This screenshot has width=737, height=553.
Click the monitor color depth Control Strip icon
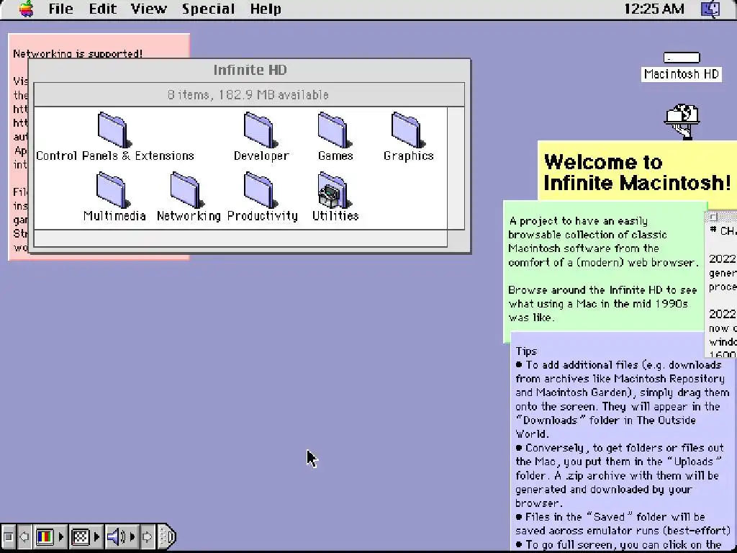pyautogui.click(x=45, y=536)
